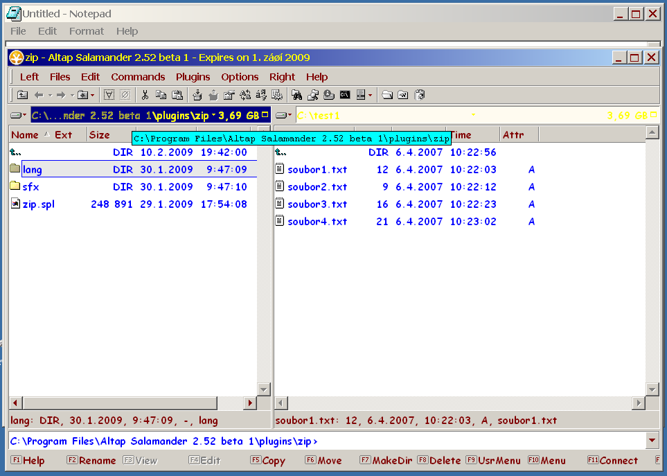This screenshot has width=667, height=476.
Task: Click the Paste clipboard icon
Action: coord(177,95)
